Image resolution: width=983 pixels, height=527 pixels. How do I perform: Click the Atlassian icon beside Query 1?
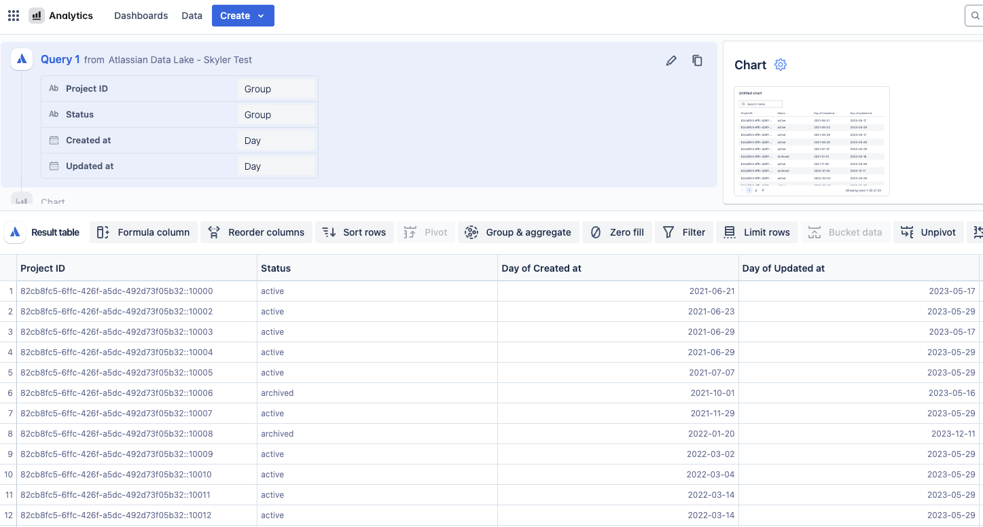[x=22, y=60]
